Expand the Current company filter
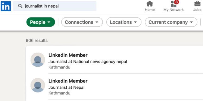Image resolution: width=203 pixels, height=101 pixels. [x=171, y=22]
